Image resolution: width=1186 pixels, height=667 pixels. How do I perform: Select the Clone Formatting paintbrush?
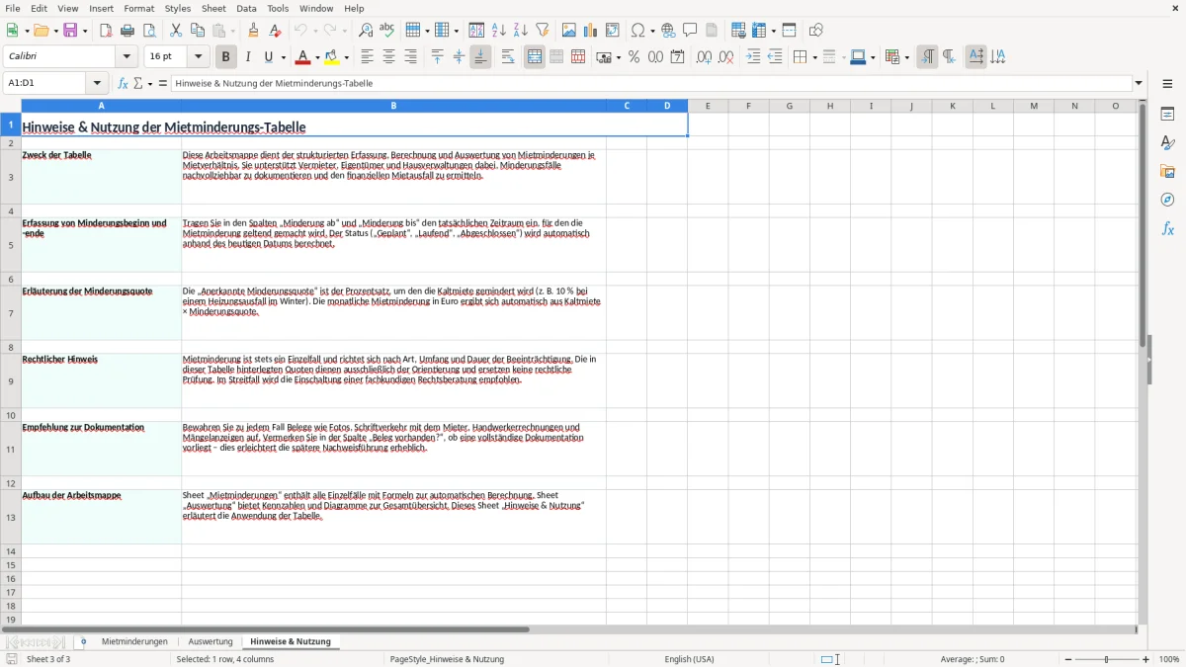click(x=253, y=31)
